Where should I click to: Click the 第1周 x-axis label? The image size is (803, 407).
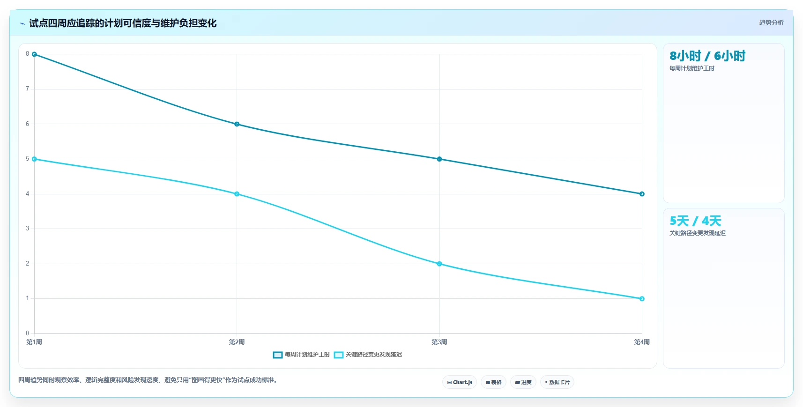[x=34, y=342]
